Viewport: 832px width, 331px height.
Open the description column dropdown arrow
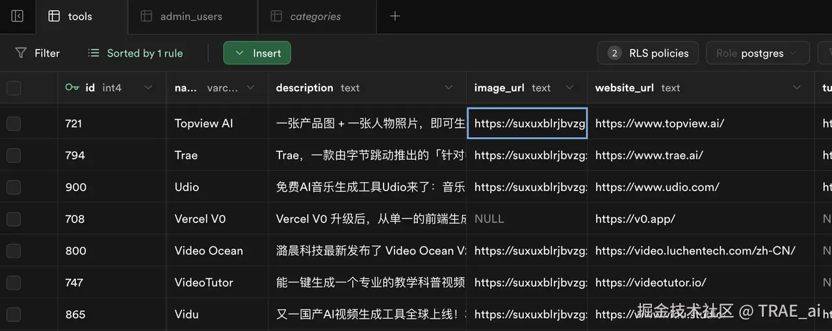[x=448, y=88]
